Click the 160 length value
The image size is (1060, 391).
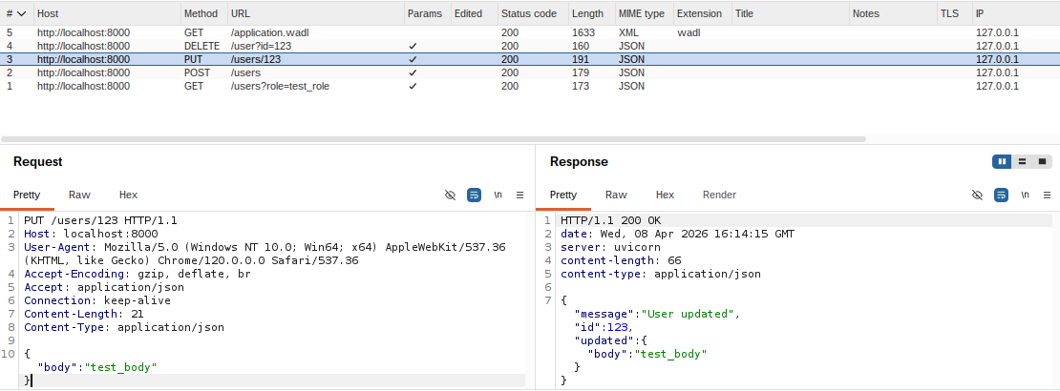coord(580,46)
